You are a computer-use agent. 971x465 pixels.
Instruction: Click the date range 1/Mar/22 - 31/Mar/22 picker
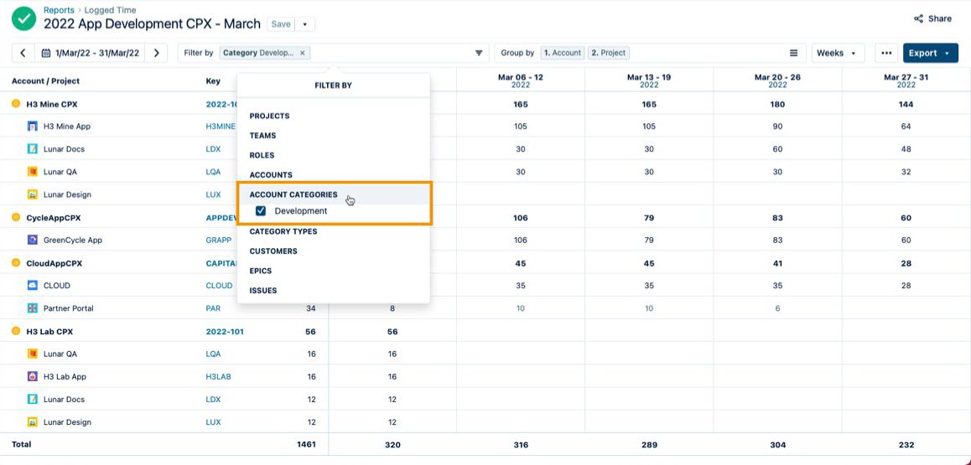click(x=90, y=53)
